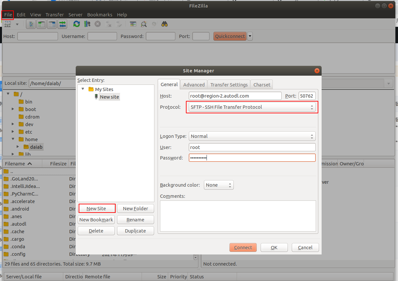Open the Protocol SFTP dropdown
The width and height of the screenshot is (398, 281).
[x=252, y=107]
